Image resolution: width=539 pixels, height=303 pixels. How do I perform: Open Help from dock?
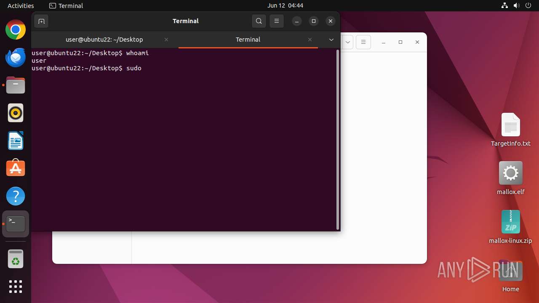[x=16, y=196]
